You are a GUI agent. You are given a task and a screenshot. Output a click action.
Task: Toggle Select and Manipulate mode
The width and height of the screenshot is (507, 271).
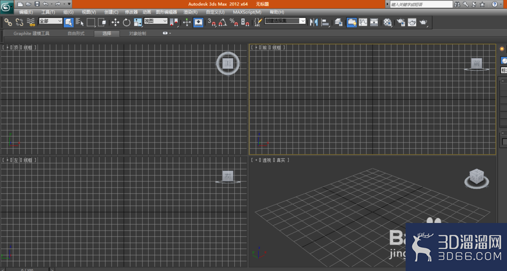187,22
